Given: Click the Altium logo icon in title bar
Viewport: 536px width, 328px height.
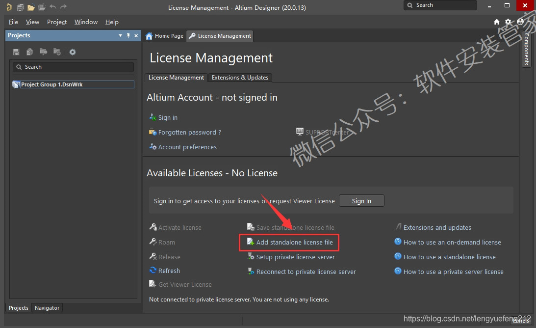Looking at the screenshot, I should tap(9, 7).
